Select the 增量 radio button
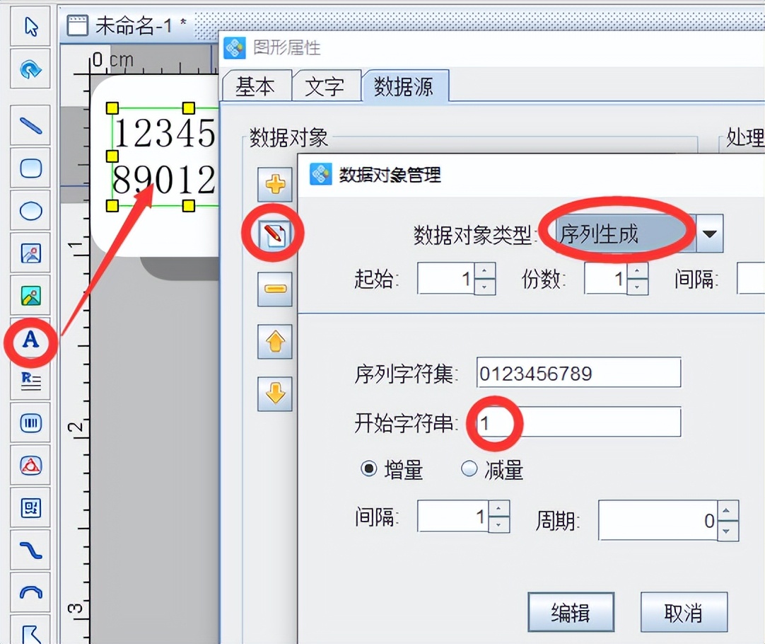765x644 pixels. pyautogui.click(x=370, y=468)
